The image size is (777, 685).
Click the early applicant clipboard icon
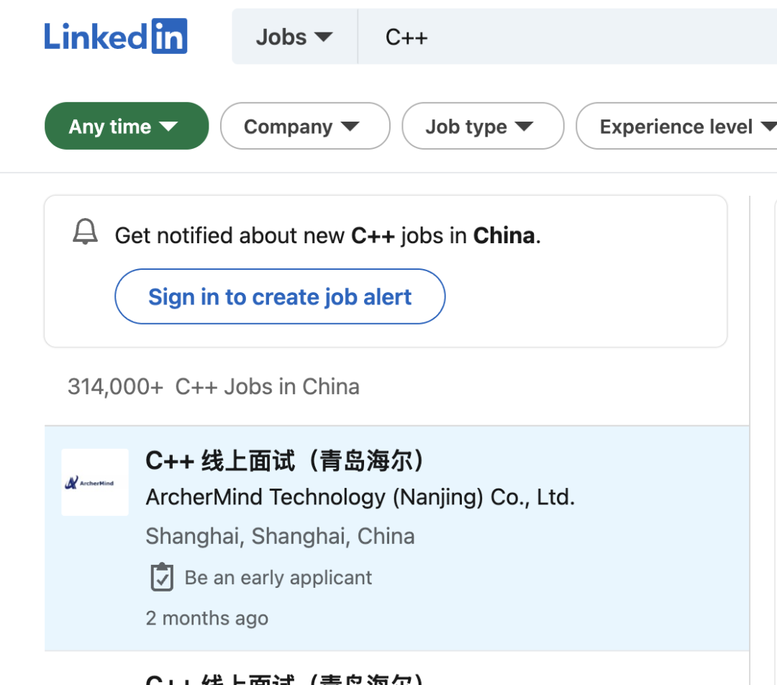[162, 577]
